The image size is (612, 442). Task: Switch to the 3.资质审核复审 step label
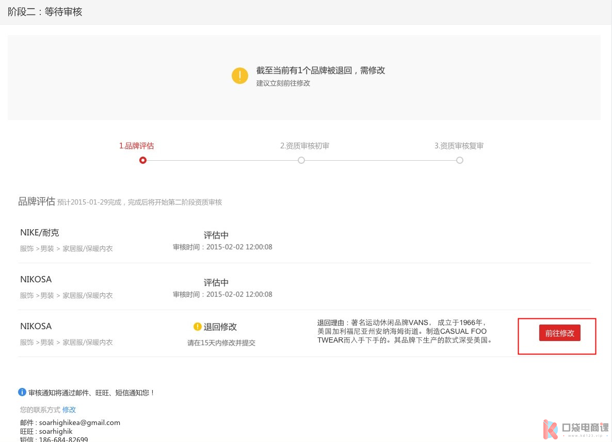pos(459,146)
